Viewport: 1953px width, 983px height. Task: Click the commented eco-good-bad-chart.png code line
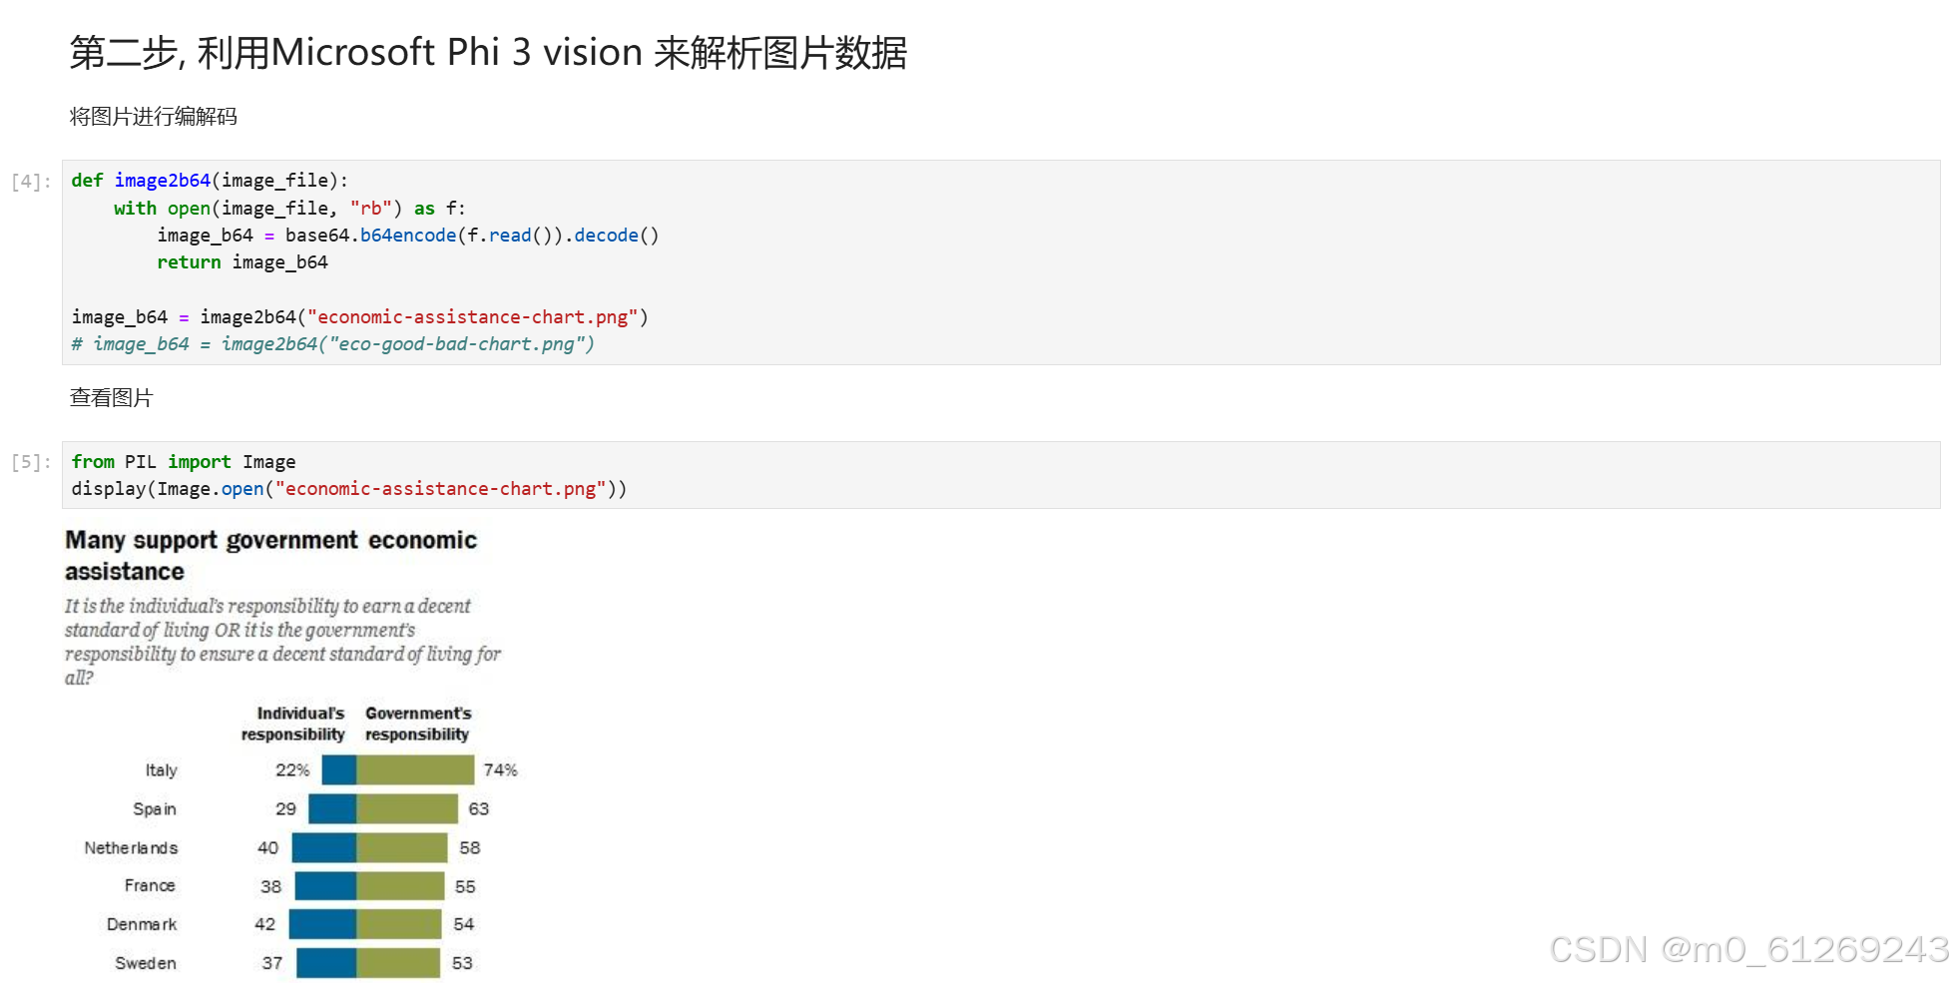tap(332, 344)
